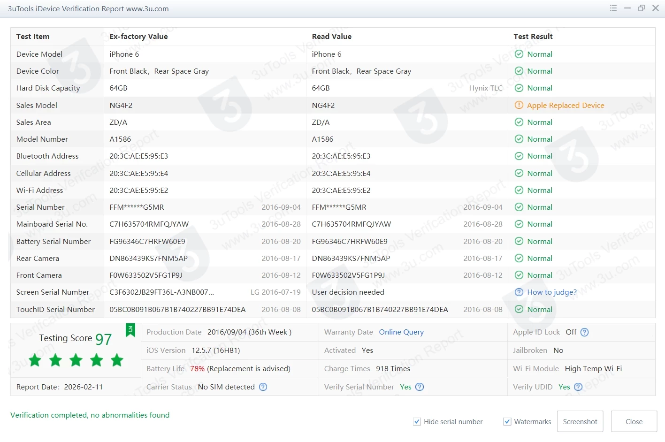Restore the window using the title bar button
Image resolution: width=665 pixels, height=442 pixels.
pyautogui.click(x=642, y=8)
